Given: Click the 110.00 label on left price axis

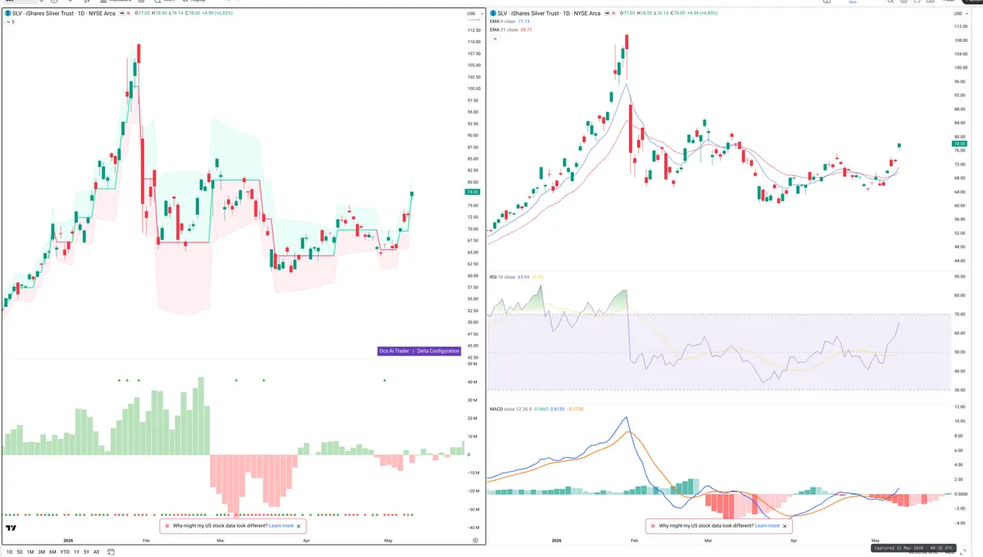Looking at the screenshot, I should pyautogui.click(x=473, y=42).
